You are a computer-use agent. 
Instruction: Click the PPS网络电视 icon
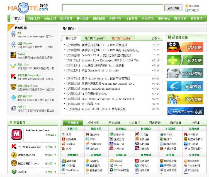tap(111, 170)
